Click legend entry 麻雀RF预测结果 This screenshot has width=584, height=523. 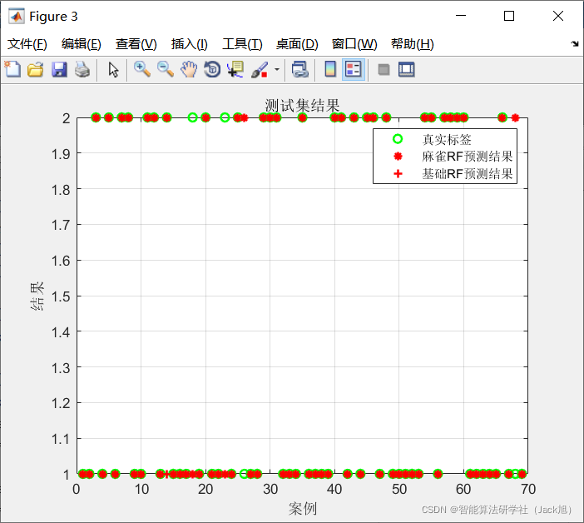(x=467, y=157)
